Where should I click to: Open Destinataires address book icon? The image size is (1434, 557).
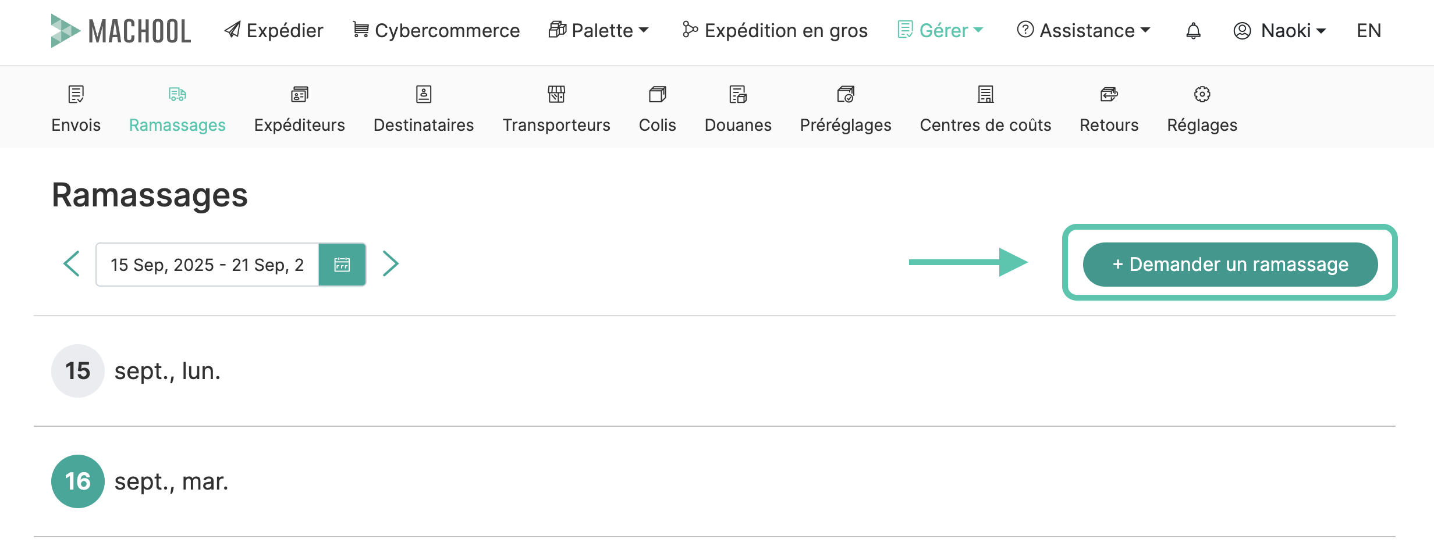click(x=424, y=94)
